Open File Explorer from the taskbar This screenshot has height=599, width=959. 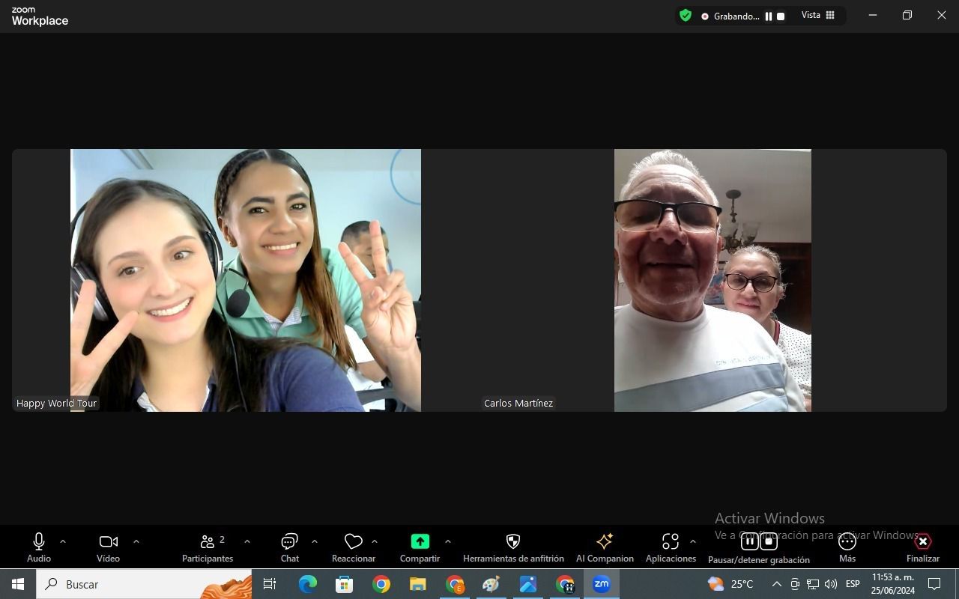coord(418,584)
